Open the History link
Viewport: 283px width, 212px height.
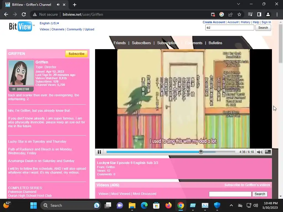pos(245,22)
